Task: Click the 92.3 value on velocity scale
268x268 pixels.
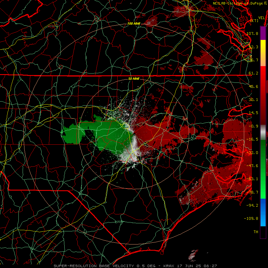Action: [253, 47]
